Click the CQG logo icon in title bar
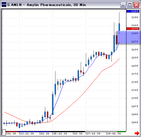The height and width of the screenshot is (137, 141). pos(4,5)
